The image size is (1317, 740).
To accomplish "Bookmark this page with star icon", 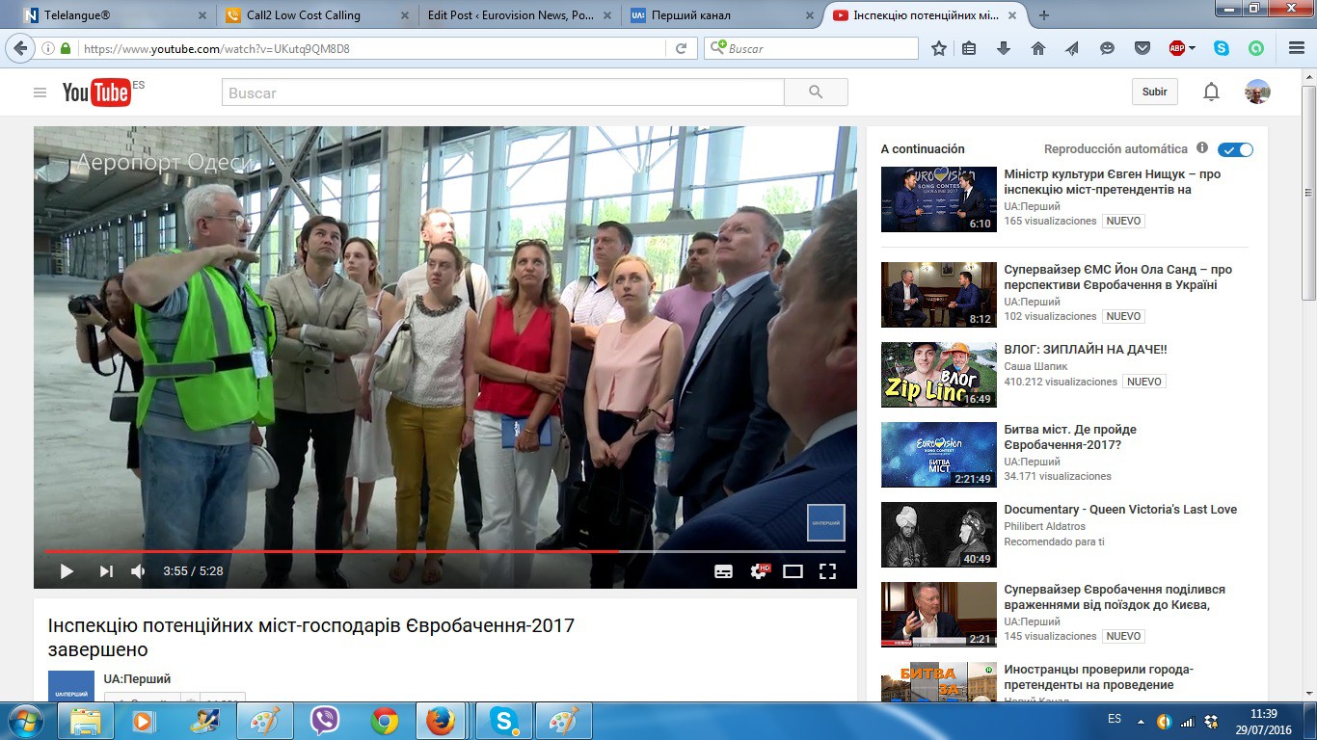I will click(x=938, y=48).
